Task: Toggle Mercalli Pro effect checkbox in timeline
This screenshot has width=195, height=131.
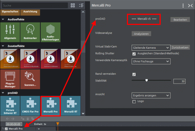Action: click(x=6, y=129)
